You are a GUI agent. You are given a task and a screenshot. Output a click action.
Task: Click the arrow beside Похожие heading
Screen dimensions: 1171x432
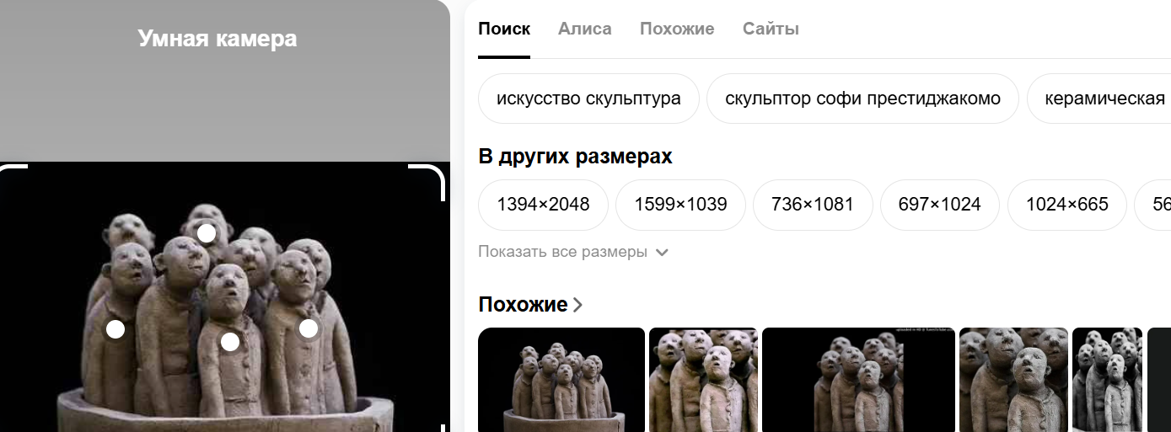[x=577, y=305]
